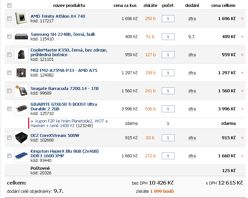
Task: Remove MSI FM2-A75MA-P33 with red X icon
Action: 242,73
